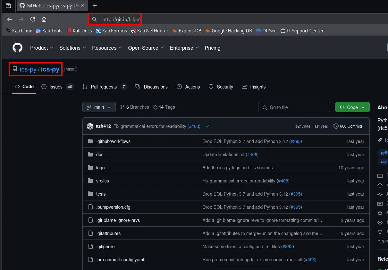Expand the Open Source navigation menu
Image resolution: width=388 pixels, height=270 pixels.
pyautogui.click(x=146, y=48)
